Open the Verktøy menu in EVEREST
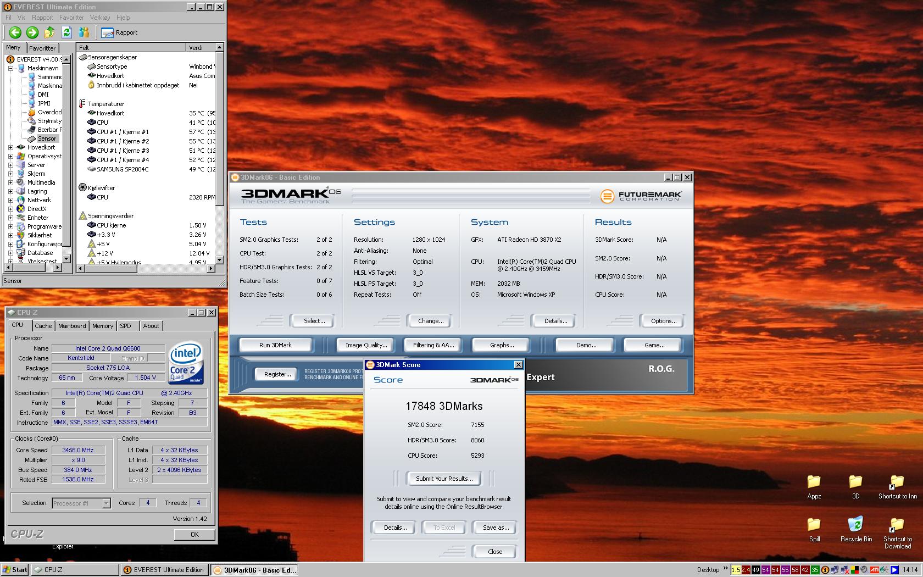The width and height of the screenshot is (923, 577). tap(99, 18)
